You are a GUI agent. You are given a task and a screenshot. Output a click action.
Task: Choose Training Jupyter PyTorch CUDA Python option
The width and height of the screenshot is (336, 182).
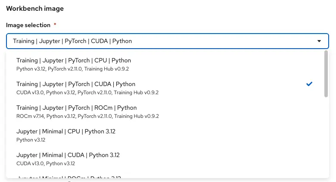(x=165, y=88)
